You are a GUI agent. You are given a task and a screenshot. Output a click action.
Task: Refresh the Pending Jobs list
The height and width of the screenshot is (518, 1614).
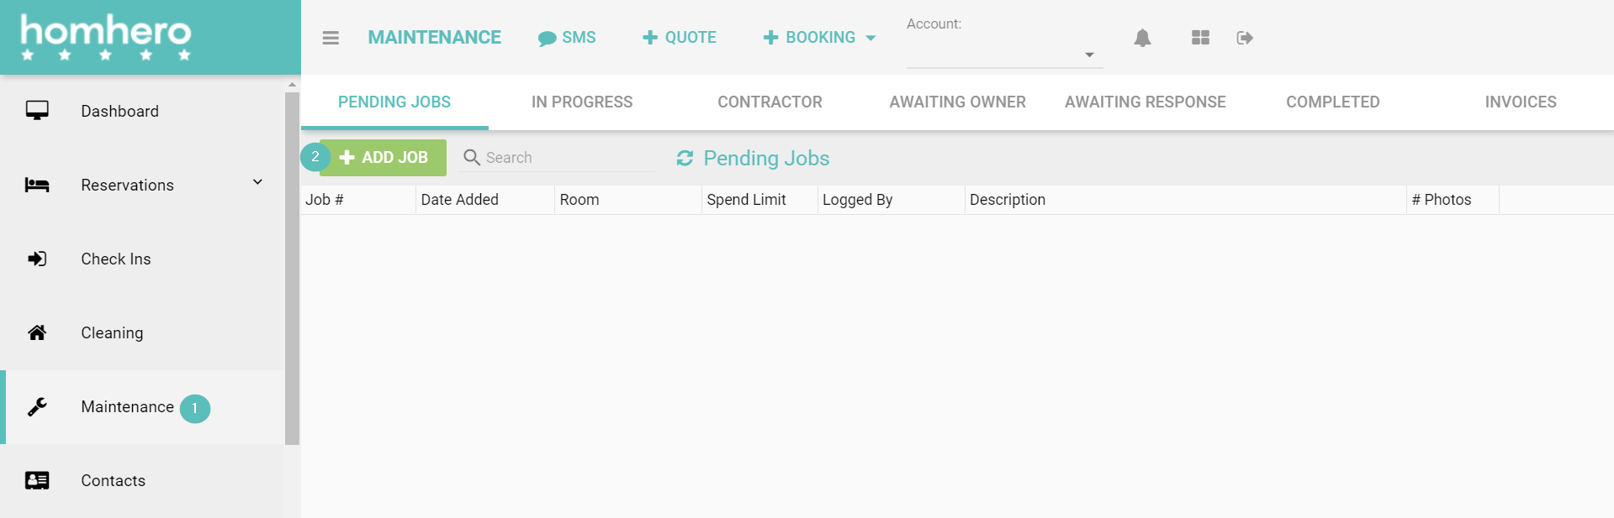pyautogui.click(x=685, y=158)
